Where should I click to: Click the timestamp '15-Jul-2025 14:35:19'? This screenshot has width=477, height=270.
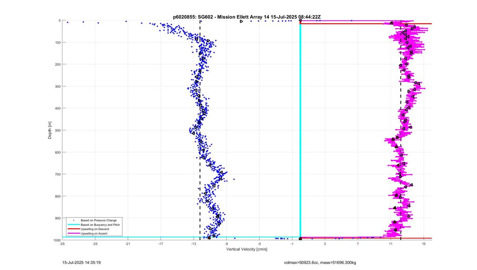click(81, 262)
